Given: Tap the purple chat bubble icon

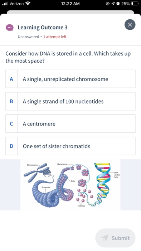Looking at the screenshot, I should (x=10, y=28).
